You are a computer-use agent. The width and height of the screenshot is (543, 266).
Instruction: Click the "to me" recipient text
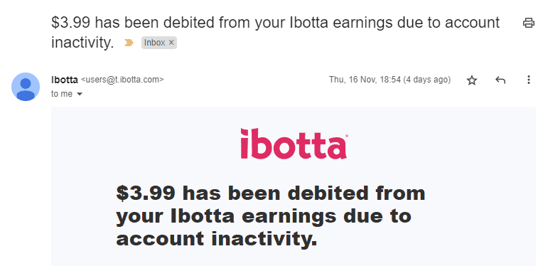pos(62,94)
